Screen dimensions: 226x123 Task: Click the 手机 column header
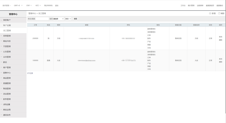pyautogui.click(x=128, y=25)
